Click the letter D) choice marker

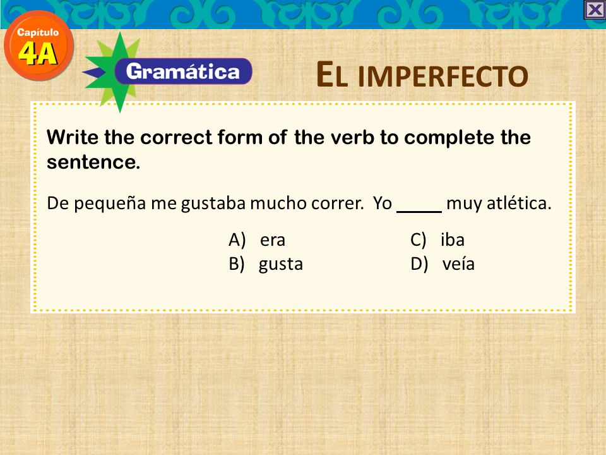tap(419, 264)
